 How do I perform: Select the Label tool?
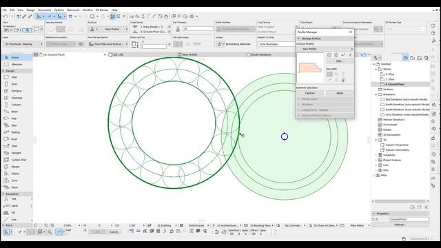click(x=17, y=206)
